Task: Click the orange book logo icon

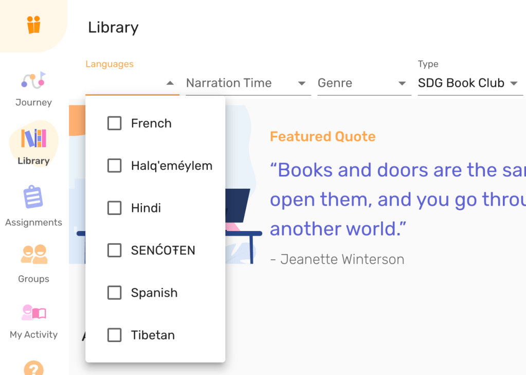Action: coord(34,25)
